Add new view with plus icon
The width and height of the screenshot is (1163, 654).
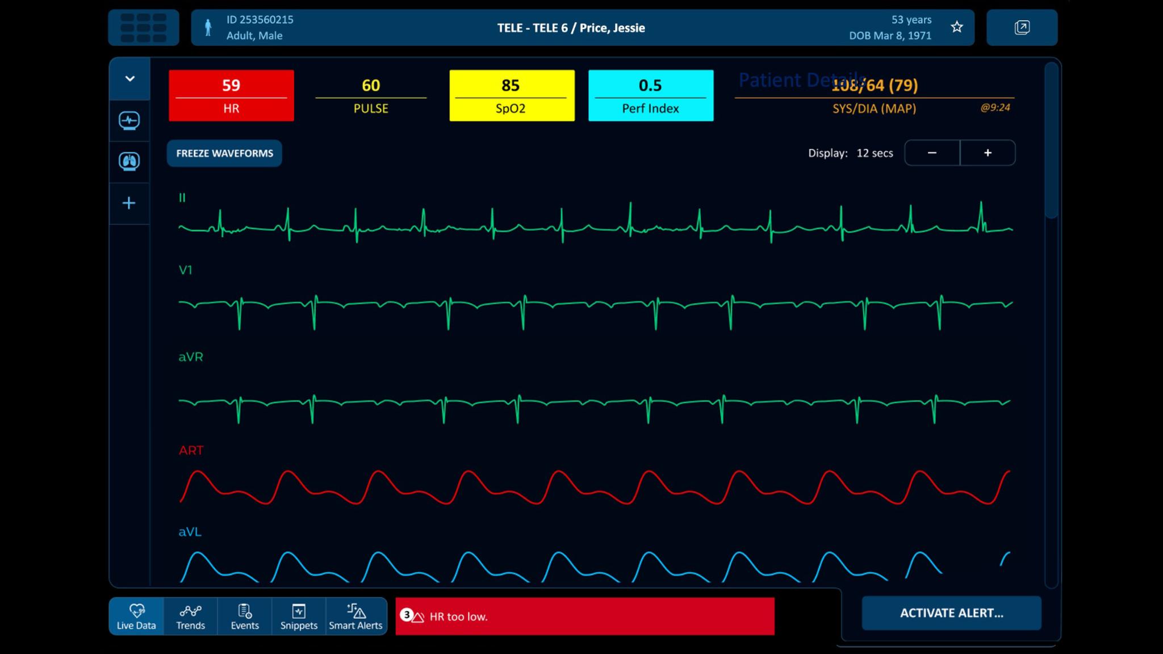click(129, 203)
